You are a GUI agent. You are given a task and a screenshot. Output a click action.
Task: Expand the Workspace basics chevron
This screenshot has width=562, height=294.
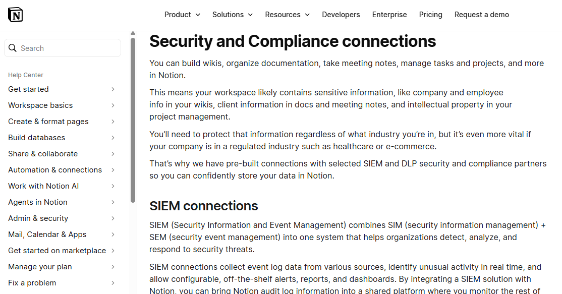click(113, 105)
